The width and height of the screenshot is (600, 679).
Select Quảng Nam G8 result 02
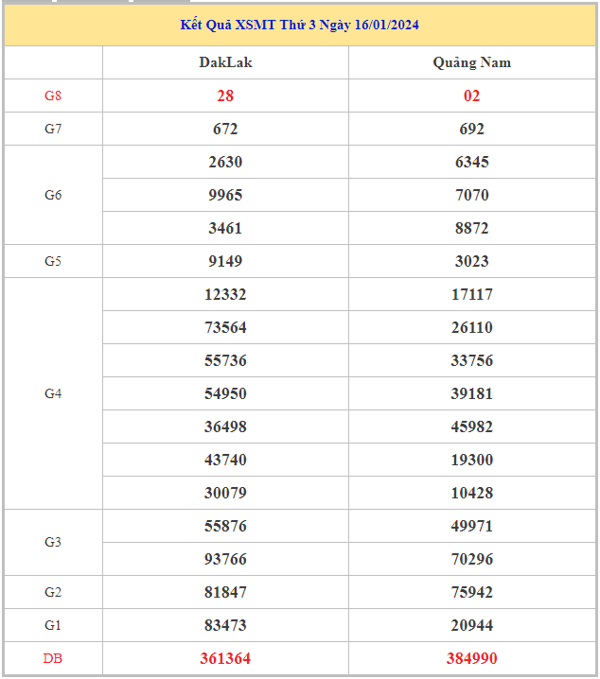pos(471,96)
